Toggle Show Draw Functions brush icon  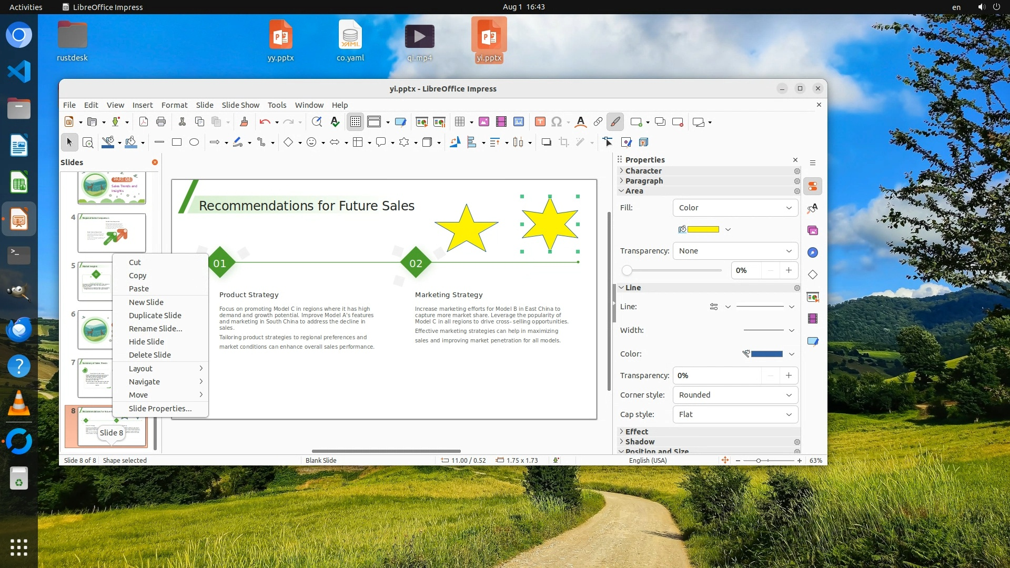coord(615,122)
